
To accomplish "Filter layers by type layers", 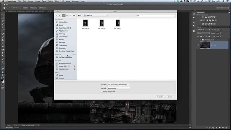I will click(x=212, y=30).
